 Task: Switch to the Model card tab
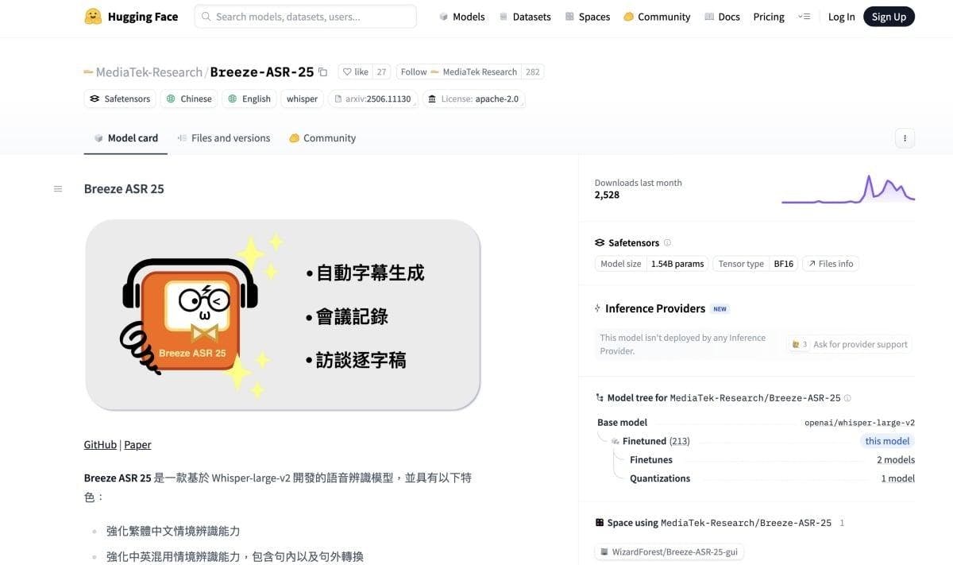coord(125,138)
